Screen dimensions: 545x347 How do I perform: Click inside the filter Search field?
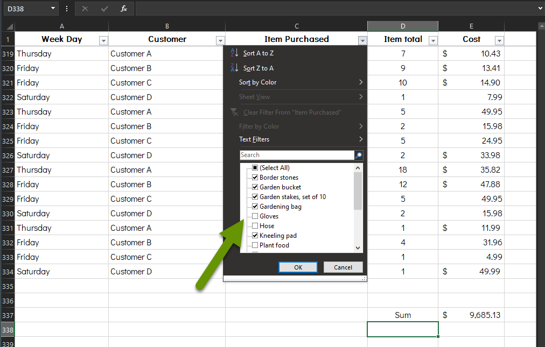pyautogui.click(x=296, y=155)
